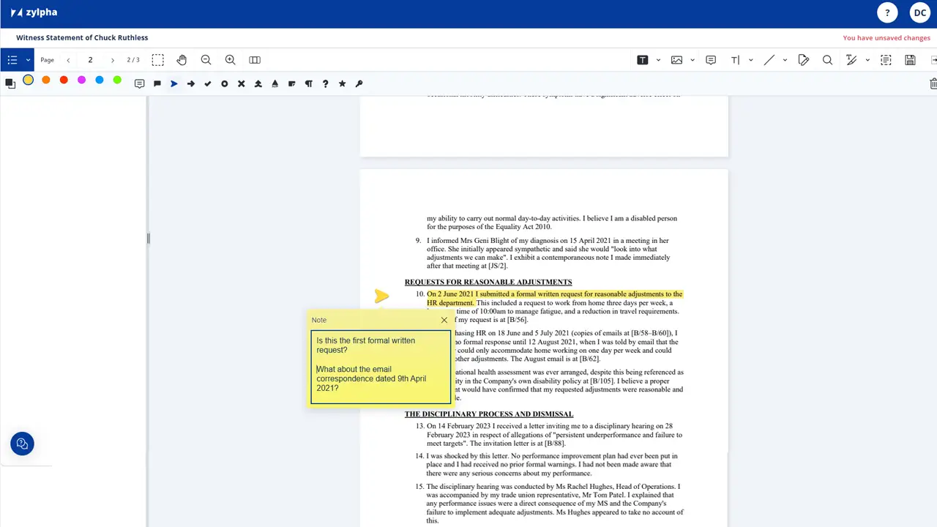Choose the NP triangle stamp
937x527 pixels.
pos(275,83)
